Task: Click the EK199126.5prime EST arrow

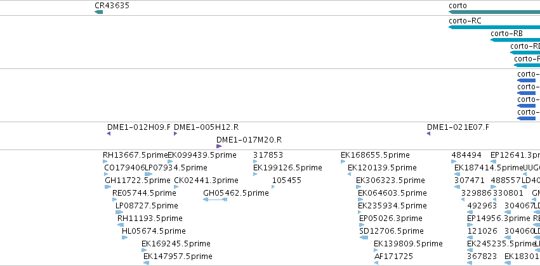Action: [x=255, y=174]
